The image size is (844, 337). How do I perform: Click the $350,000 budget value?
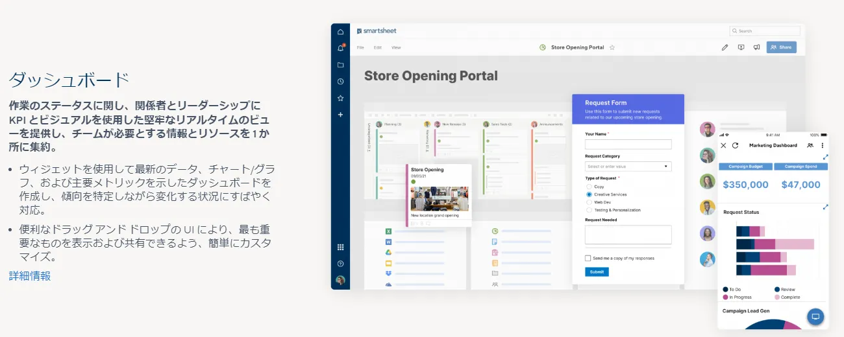coord(745,185)
